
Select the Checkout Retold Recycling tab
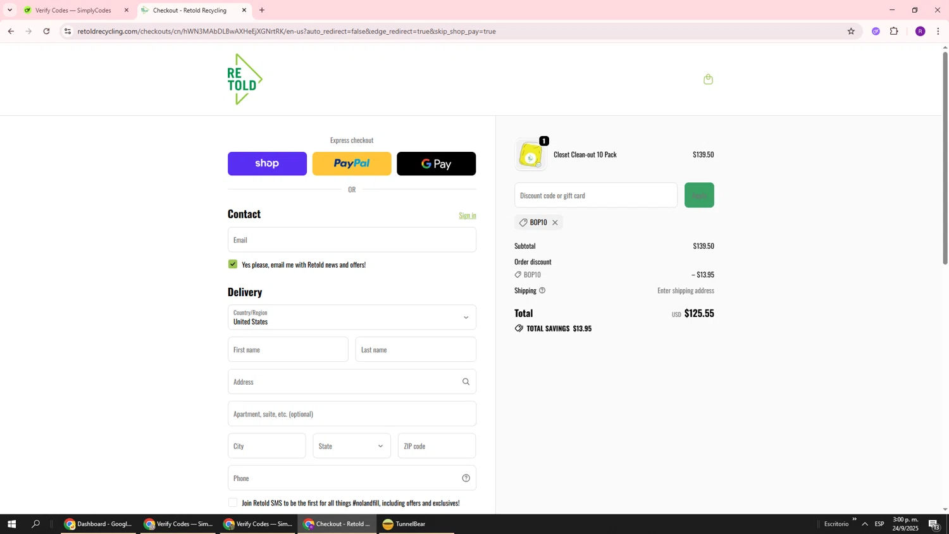(190, 10)
